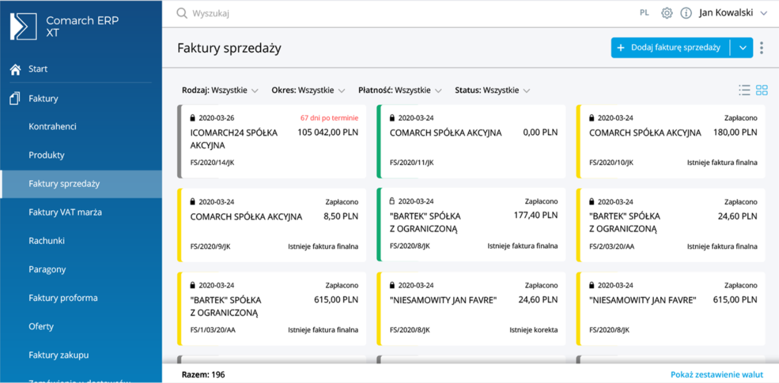The width and height of the screenshot is (779, 383).
Task: Click the lock icon on FS/1/03/20/AA card
Action: point(192,285)
